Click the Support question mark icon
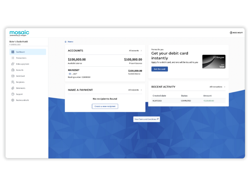Image resolution: width=250 pixels, height=186 pixels. tap(13, 94)
